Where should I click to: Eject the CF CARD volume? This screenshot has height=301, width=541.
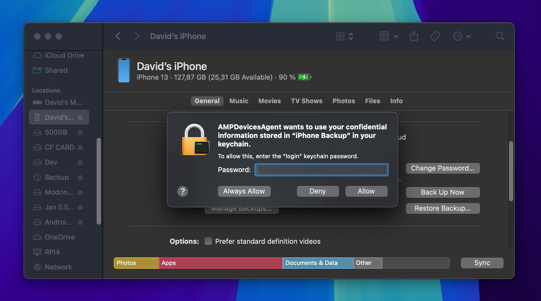tap(80, 147)
